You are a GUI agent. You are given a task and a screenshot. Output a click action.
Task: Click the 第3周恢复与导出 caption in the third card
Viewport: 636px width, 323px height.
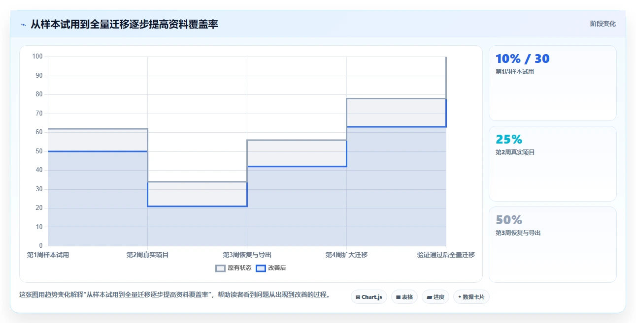tap(518, 233)
